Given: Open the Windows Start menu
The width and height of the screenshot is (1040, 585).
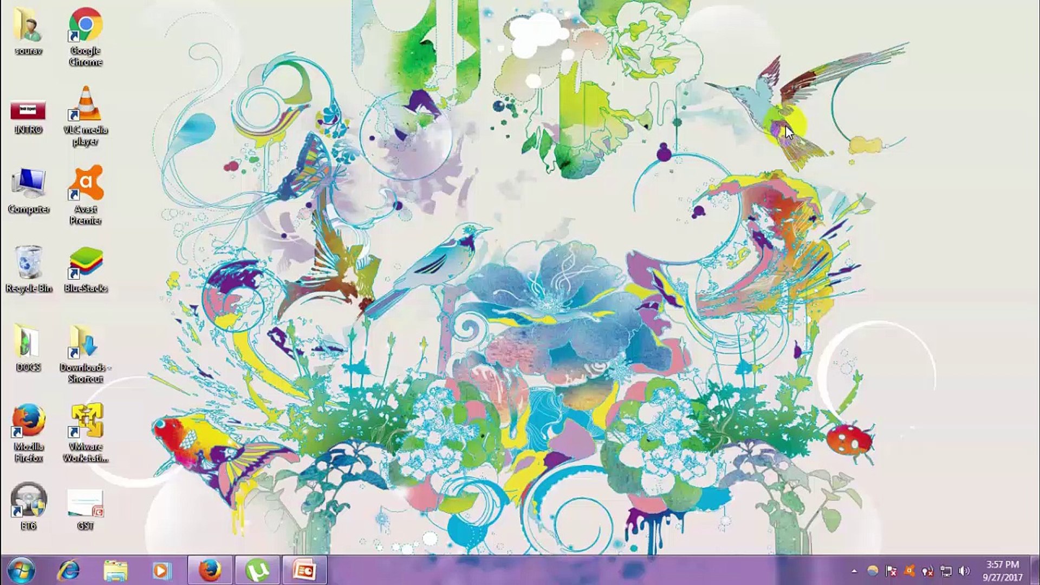Looking at the screenshot, I should point(22,570).
